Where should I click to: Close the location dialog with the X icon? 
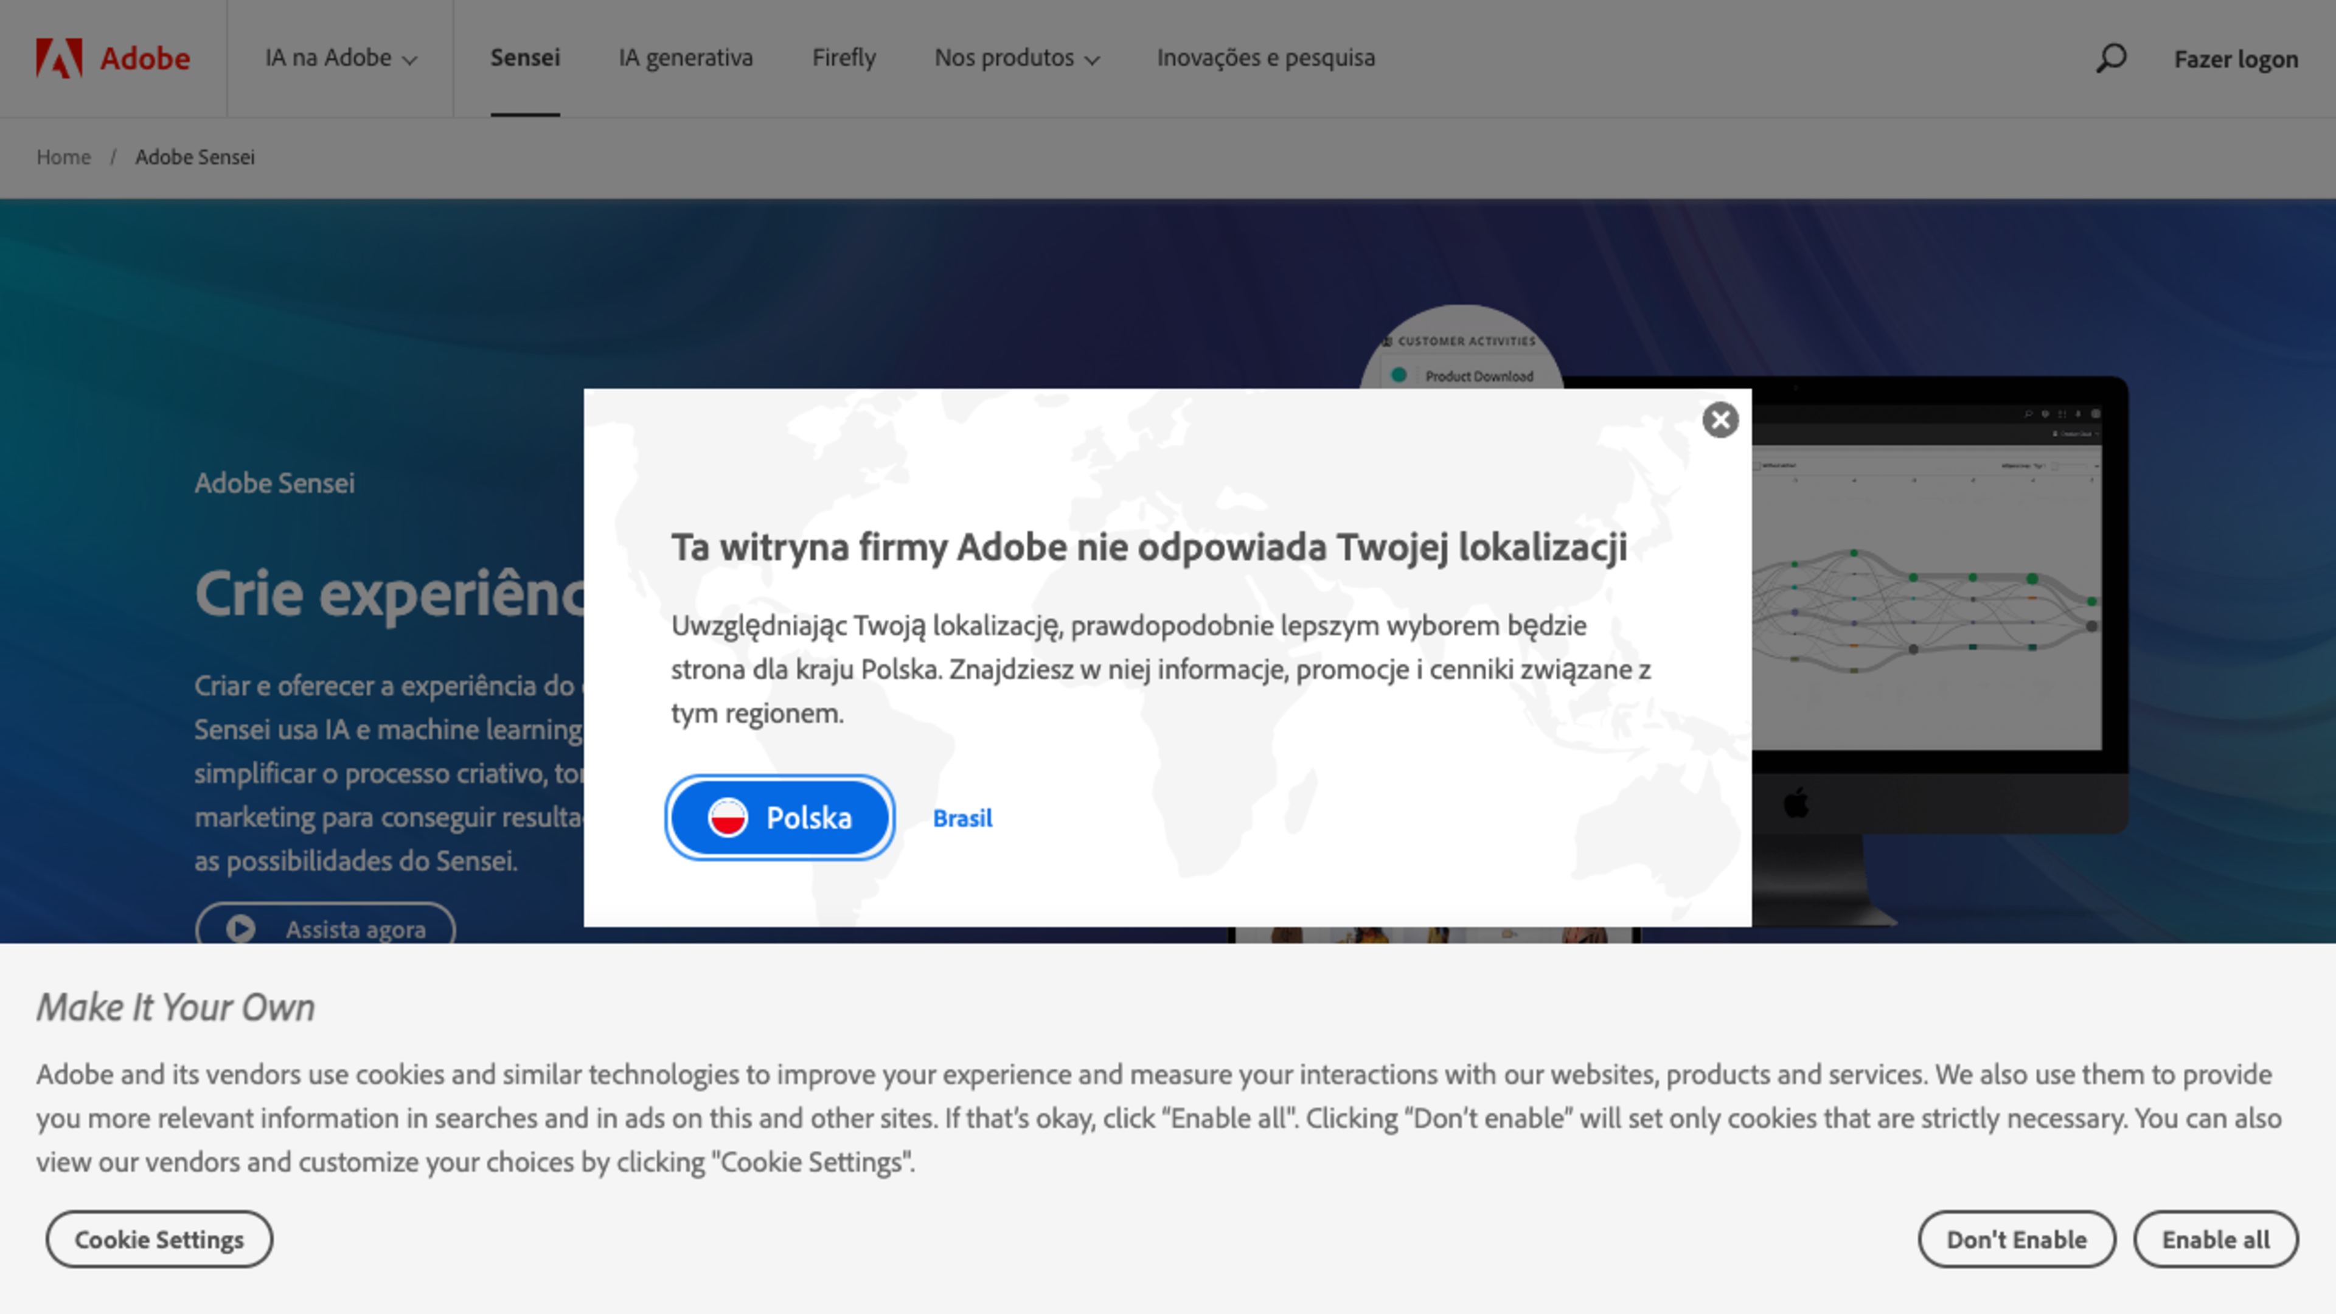1719,420
